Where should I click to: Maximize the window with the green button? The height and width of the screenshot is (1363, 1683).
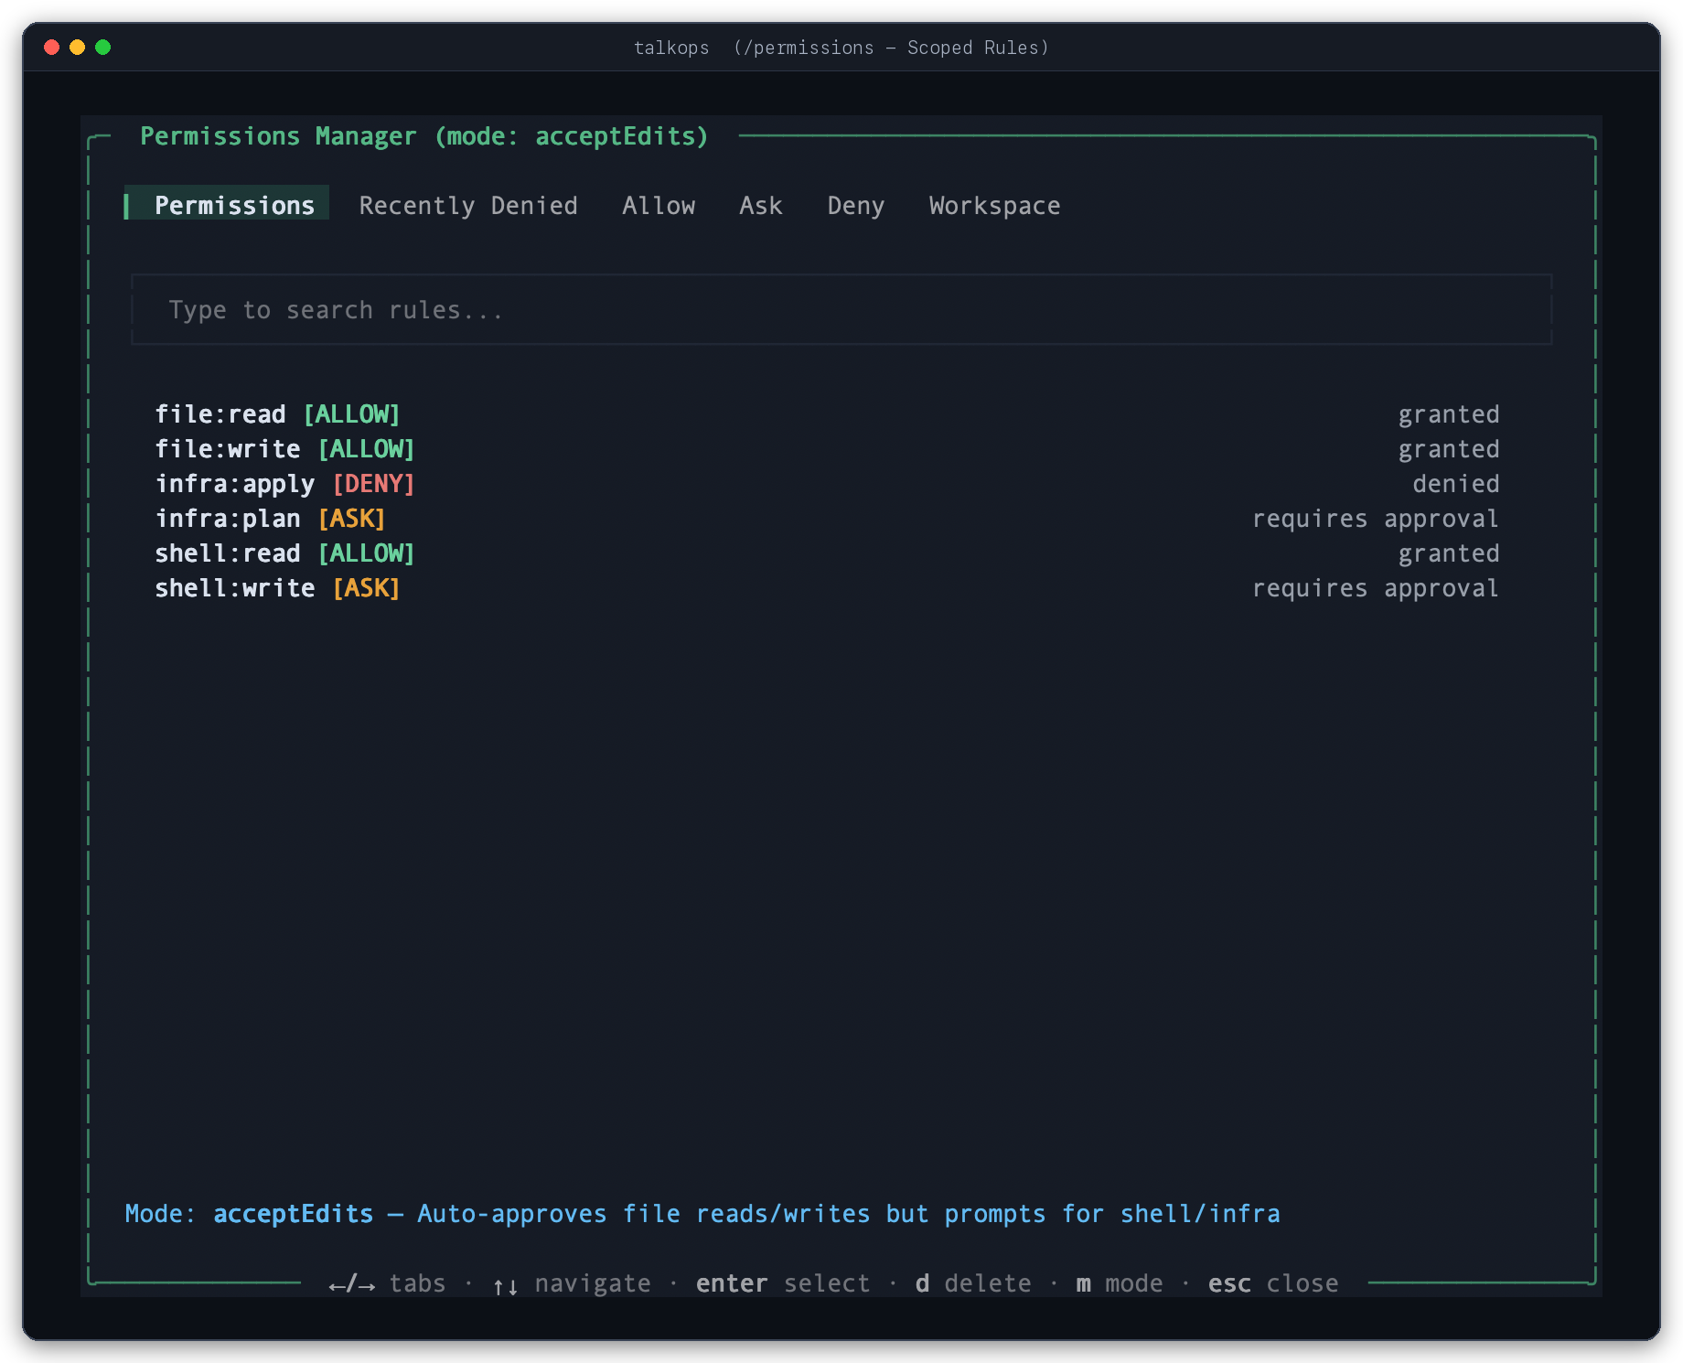click(103, 47)
